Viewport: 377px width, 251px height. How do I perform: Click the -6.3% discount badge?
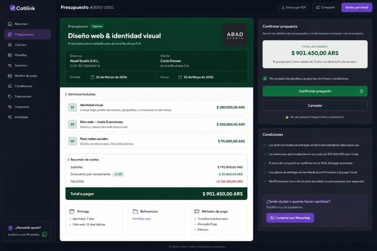point(118,174)
